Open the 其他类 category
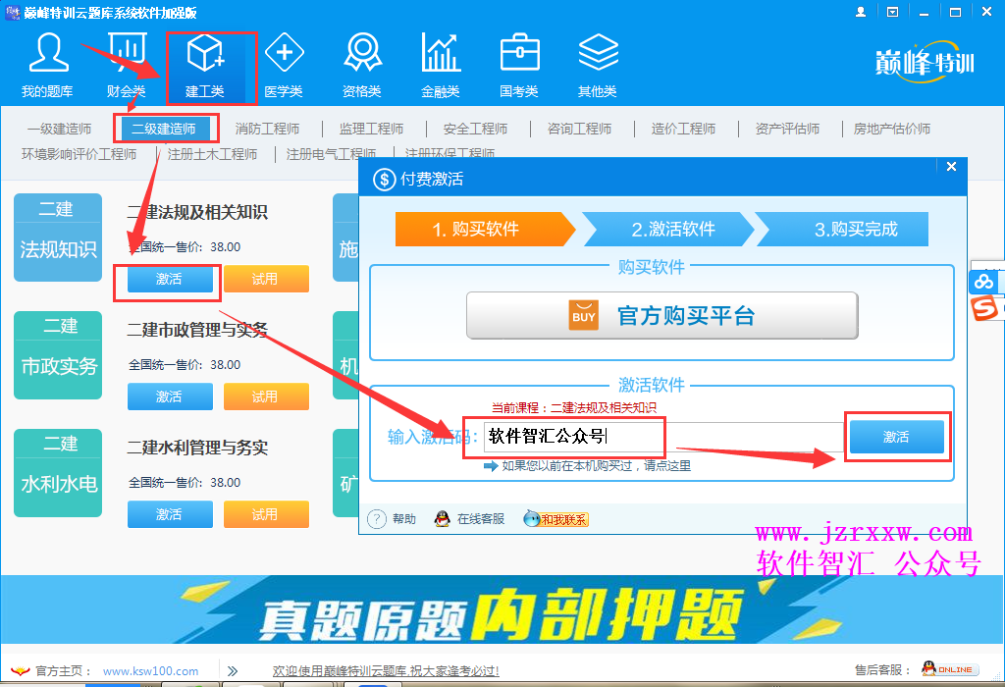This screenshot has width=1005, height=687. (598, 66)
